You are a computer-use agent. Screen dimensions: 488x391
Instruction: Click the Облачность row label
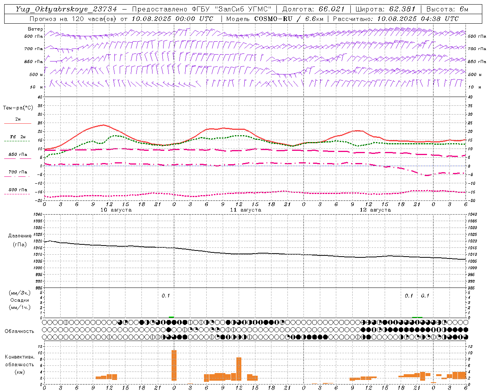click(x=19, y=331)
